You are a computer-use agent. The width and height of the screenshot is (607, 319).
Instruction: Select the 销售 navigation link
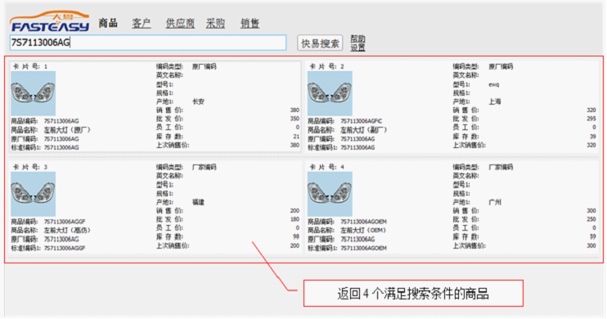coord(250,23)
